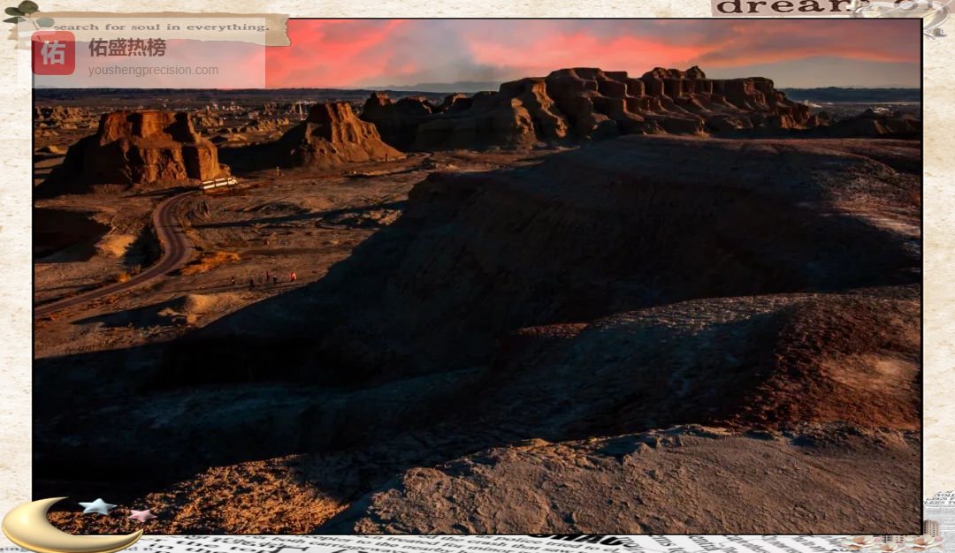Select the pale blue star sticker
Image resolution: width=955 pixels, height=553 pixels.
pyautogui.click(x=97, y=507)
